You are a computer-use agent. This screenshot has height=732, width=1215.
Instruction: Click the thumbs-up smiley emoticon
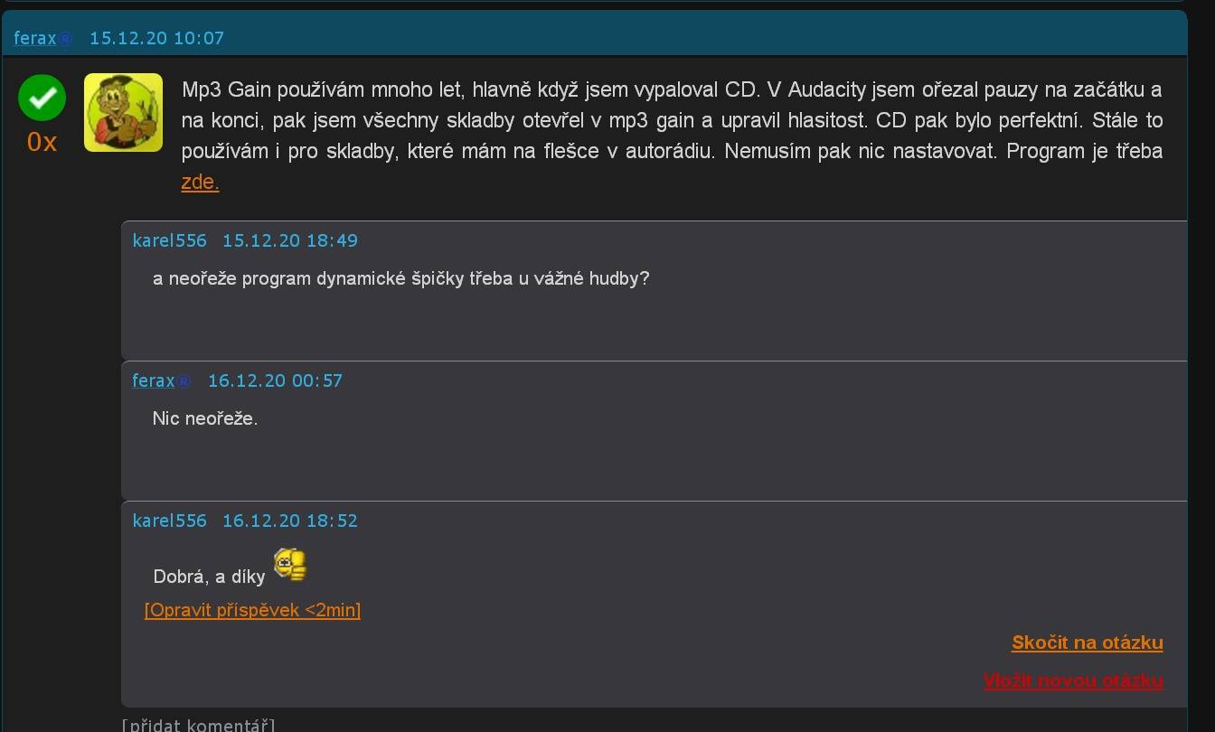290,564
